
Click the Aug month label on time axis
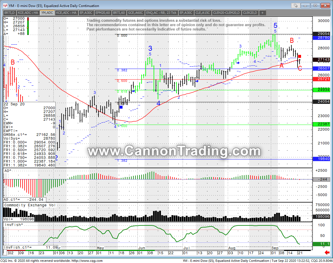click(x=232, y=248)
